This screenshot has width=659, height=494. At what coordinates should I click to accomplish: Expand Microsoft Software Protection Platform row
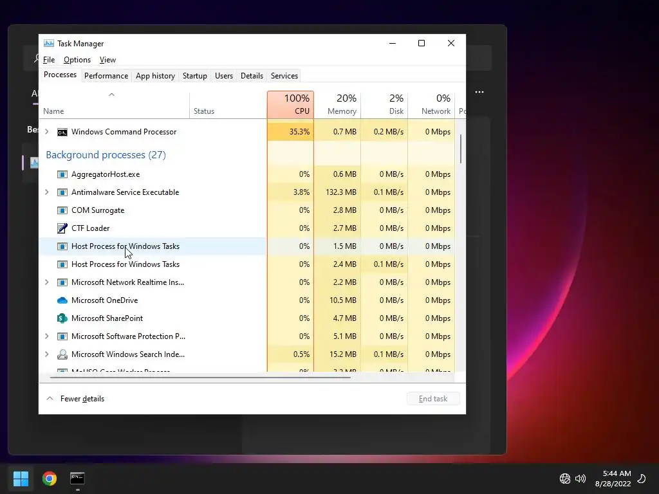(x=46, y=336)
